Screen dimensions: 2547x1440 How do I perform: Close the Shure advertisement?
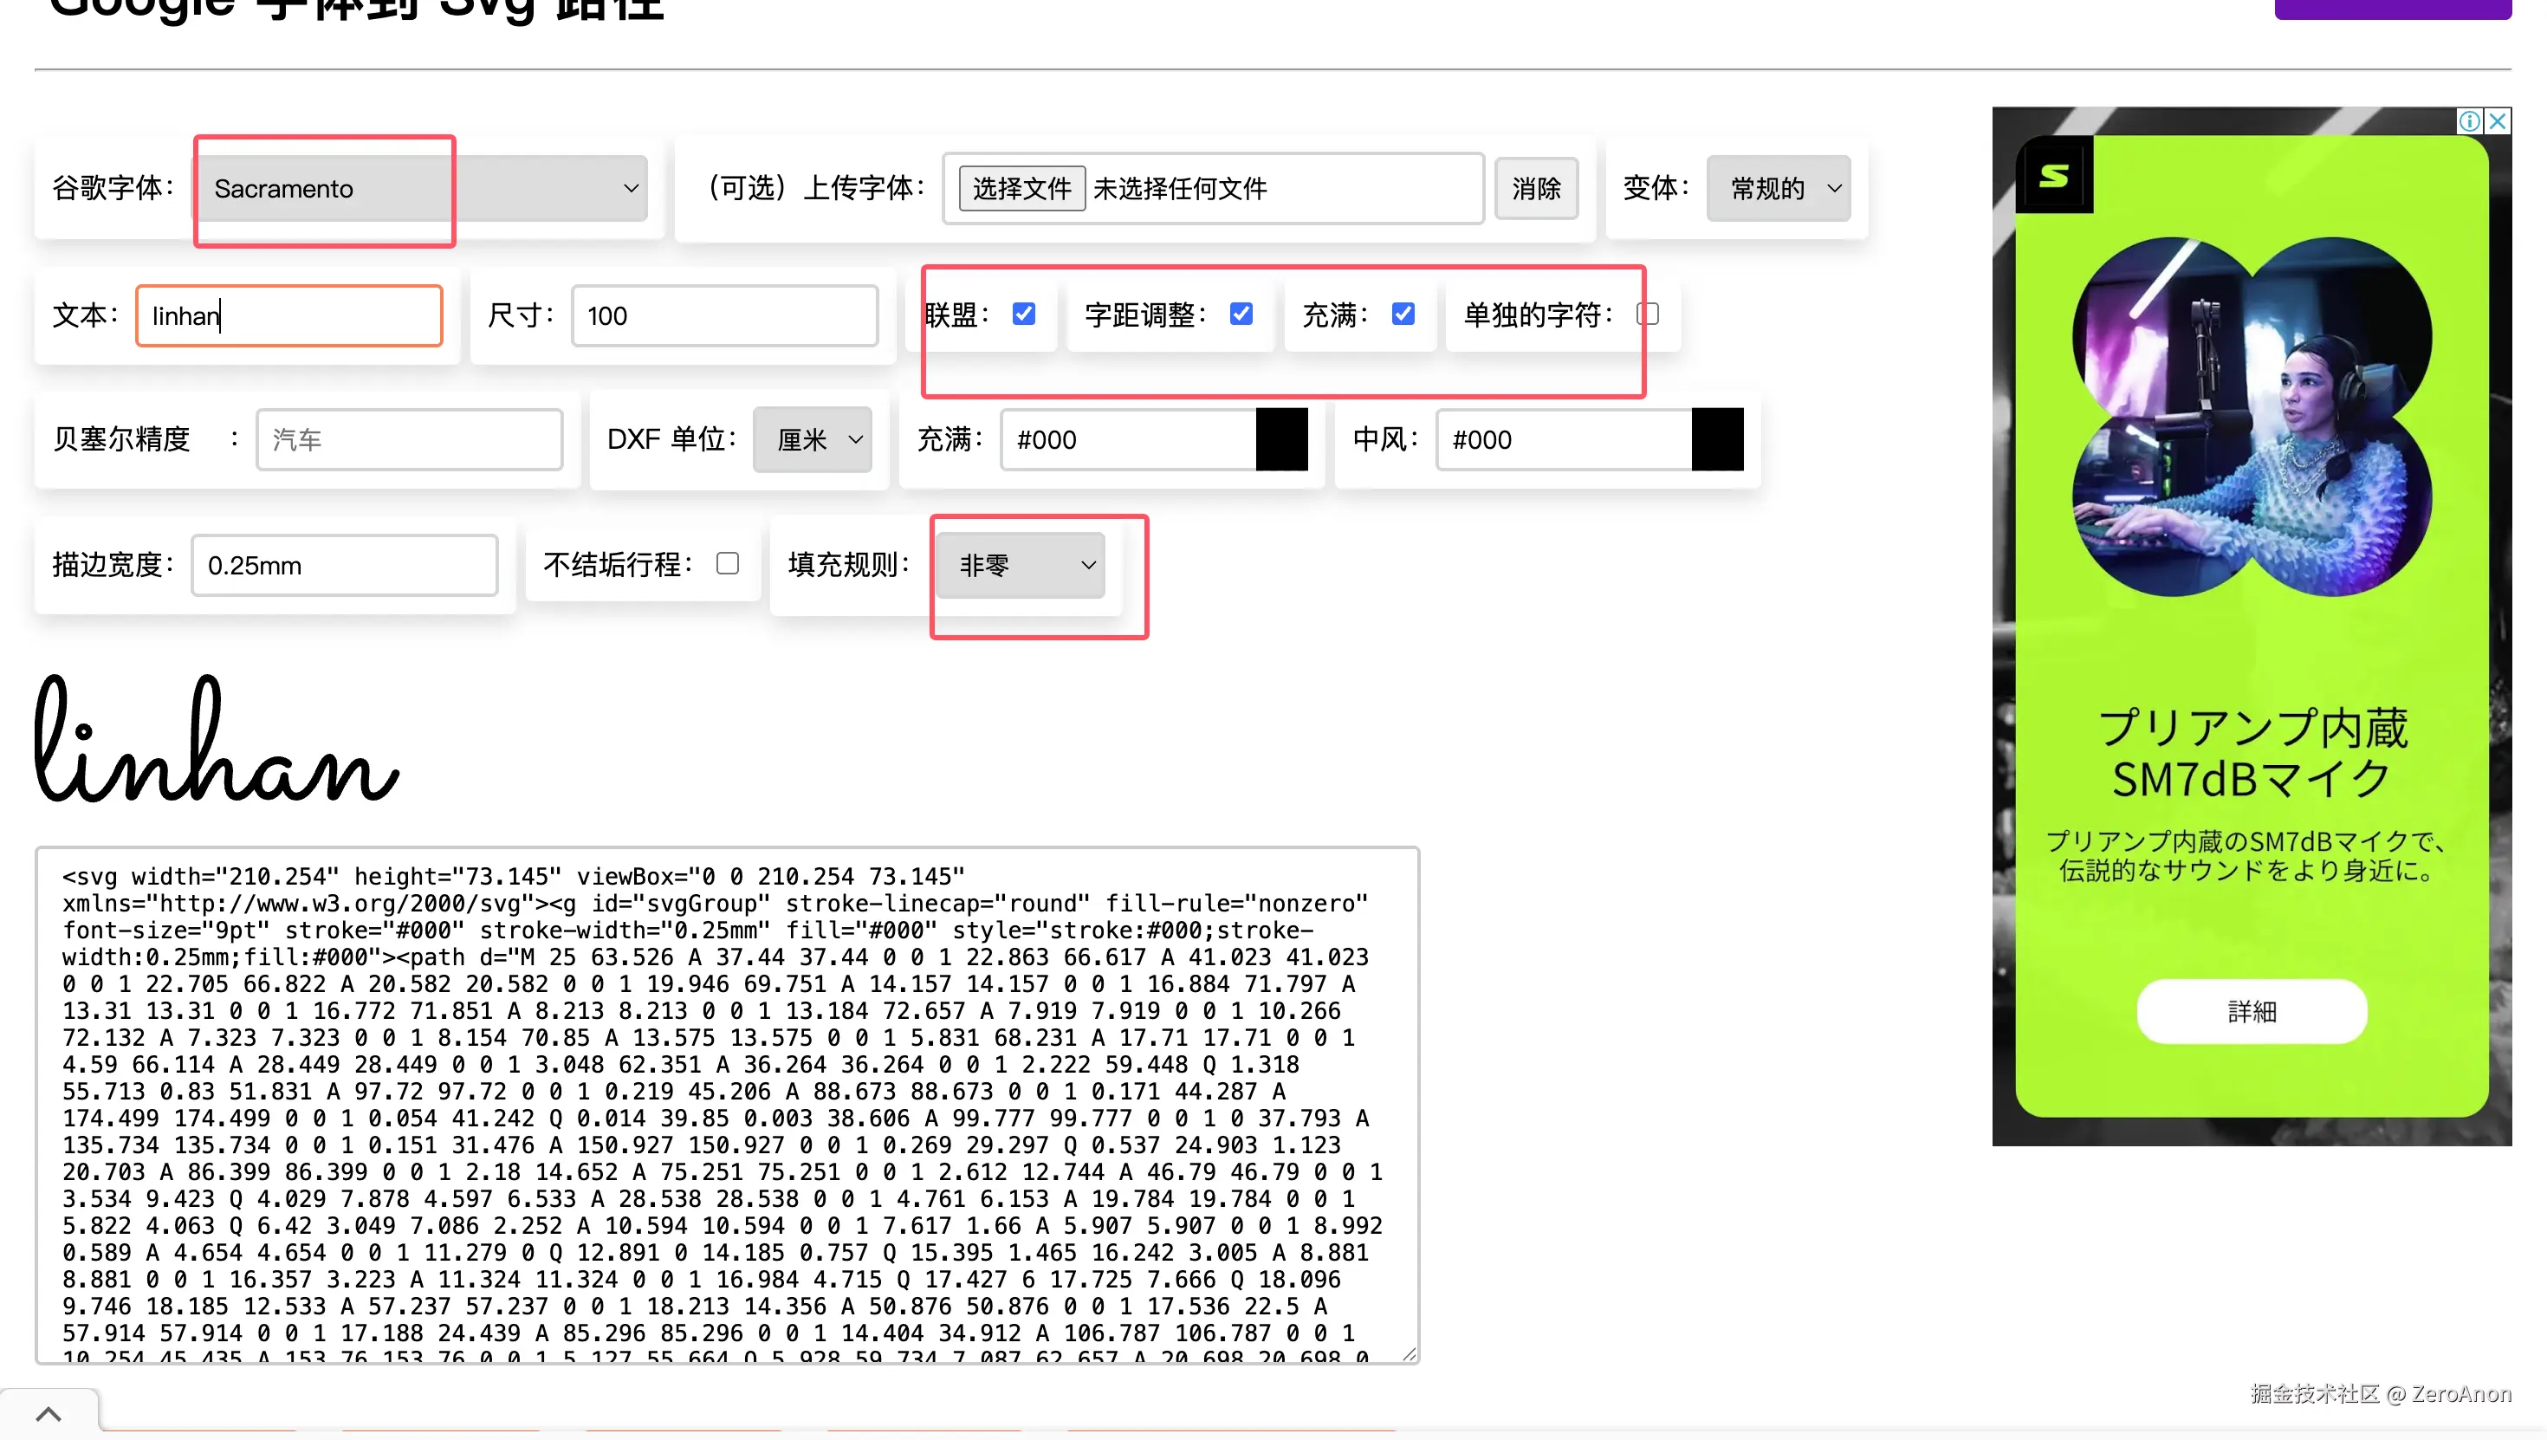(x=2498, y=120)
